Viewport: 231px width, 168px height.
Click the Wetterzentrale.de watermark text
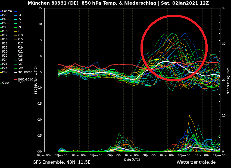pos(196,162)
